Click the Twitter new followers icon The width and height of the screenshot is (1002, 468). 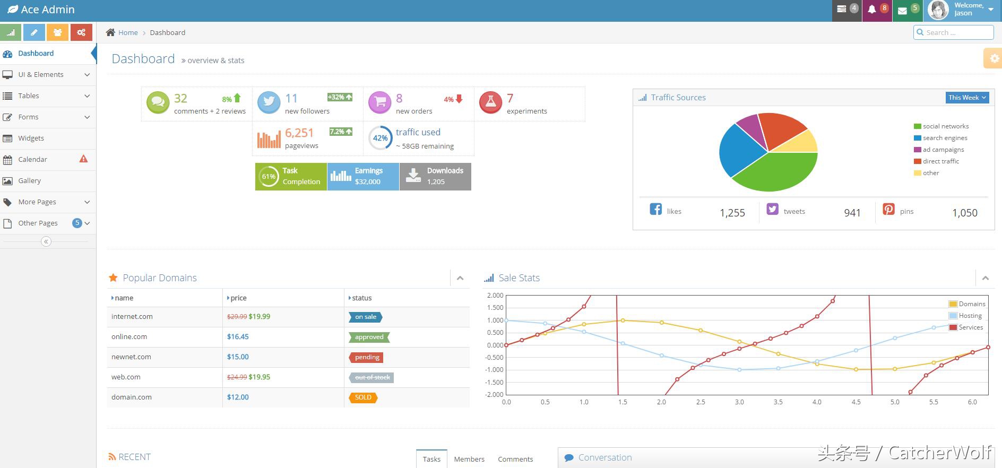click(269, 102)
